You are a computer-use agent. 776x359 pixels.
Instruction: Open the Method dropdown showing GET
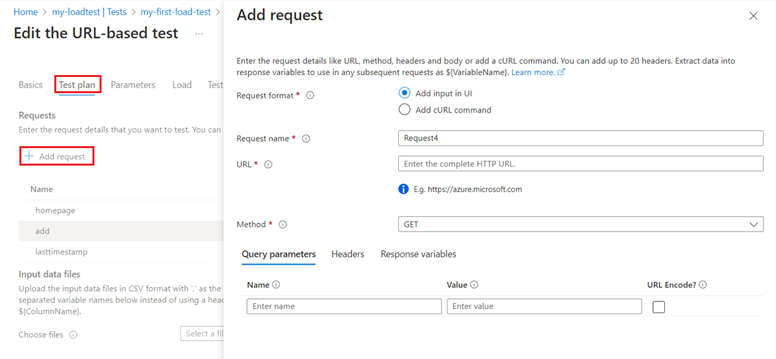pos(580,224)
